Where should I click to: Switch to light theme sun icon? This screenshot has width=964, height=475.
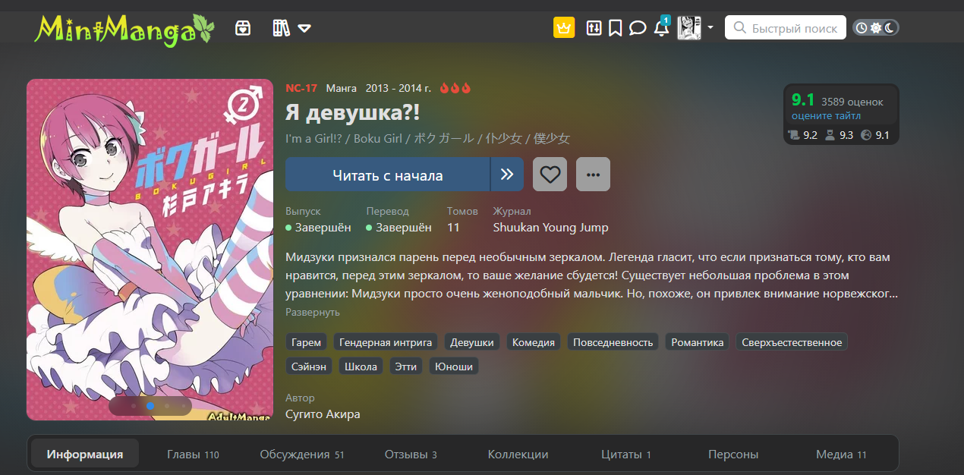pyautogui.click(x=876, y=28)
